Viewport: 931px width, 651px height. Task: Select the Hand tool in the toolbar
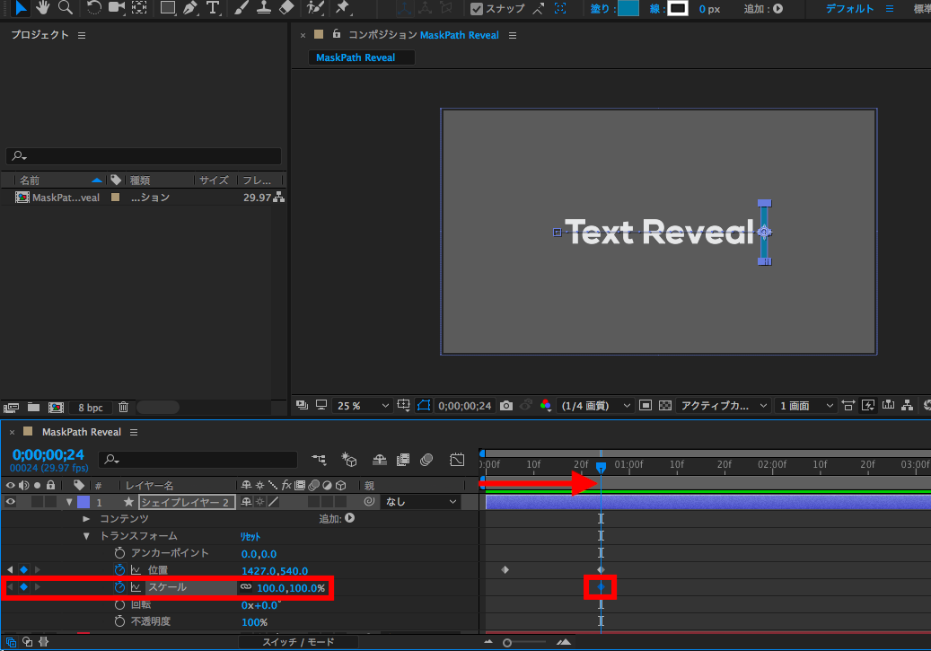tap(42, 8)
